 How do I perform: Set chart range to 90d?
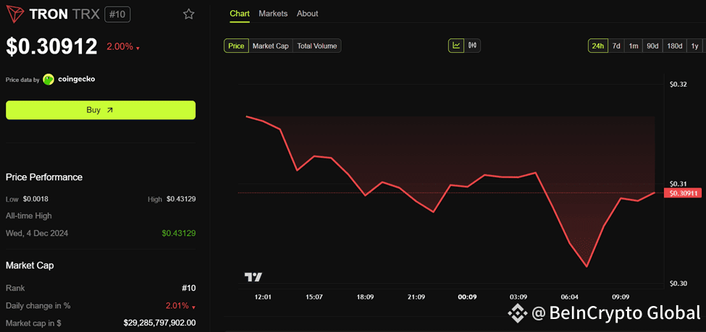point(652,46)
